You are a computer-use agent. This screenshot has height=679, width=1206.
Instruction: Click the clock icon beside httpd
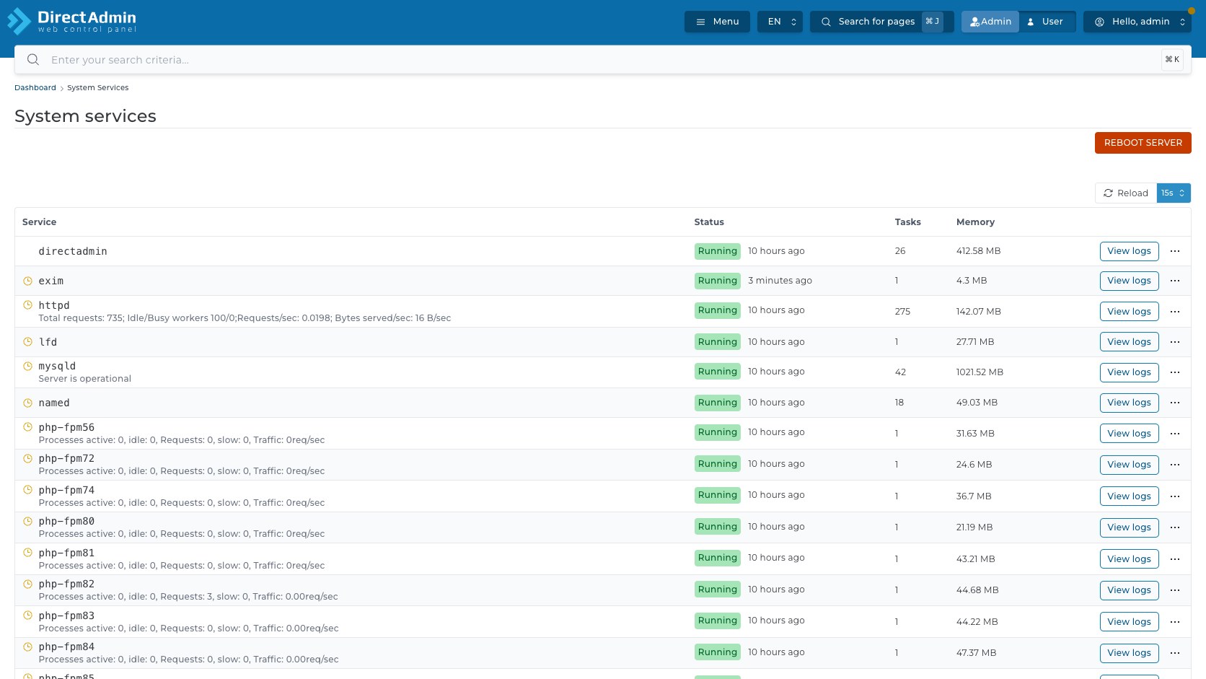(27, 305)
